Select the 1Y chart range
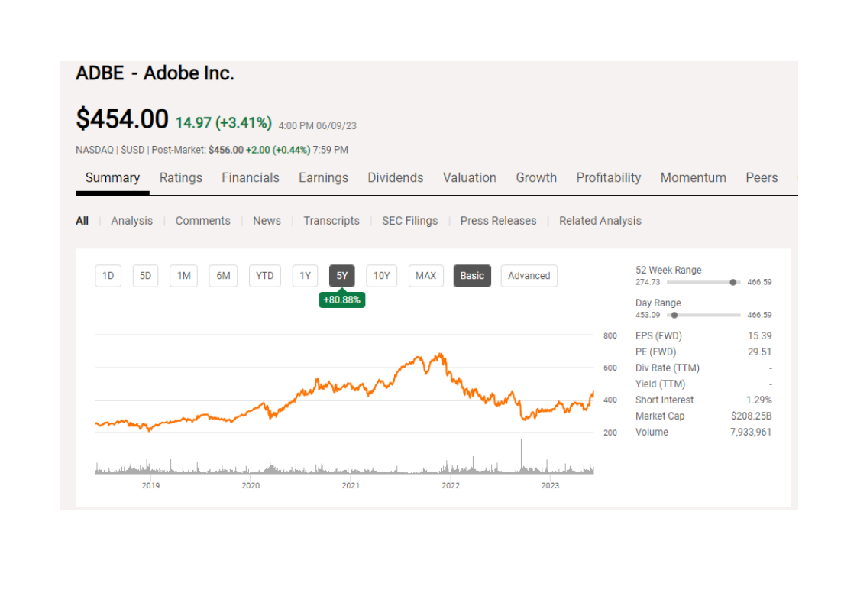 [305, 276]
